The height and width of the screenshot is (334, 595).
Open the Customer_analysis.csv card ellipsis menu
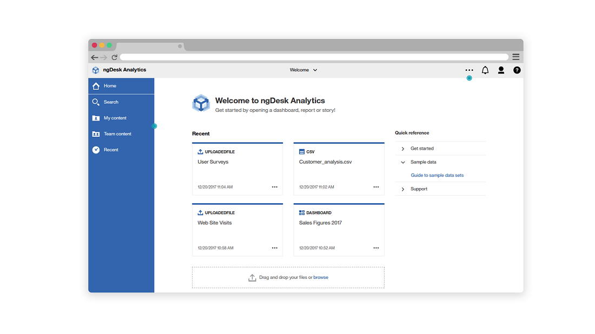376,187
